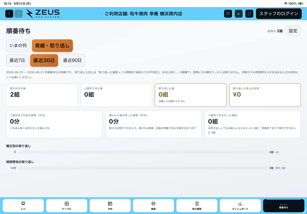Refresh data with the reload icon
This screenshot has height=214, width=307.
(x=249, y=14)
